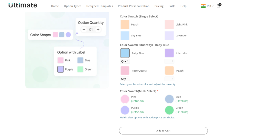Toggle the Green multi-select swatch

[x=169, y=110]
